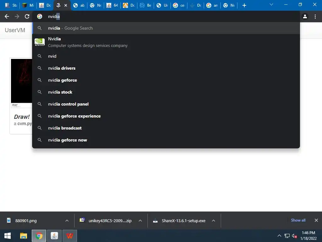Expand options for 880901.png download
Screen dimensions: 322x242
67,221
